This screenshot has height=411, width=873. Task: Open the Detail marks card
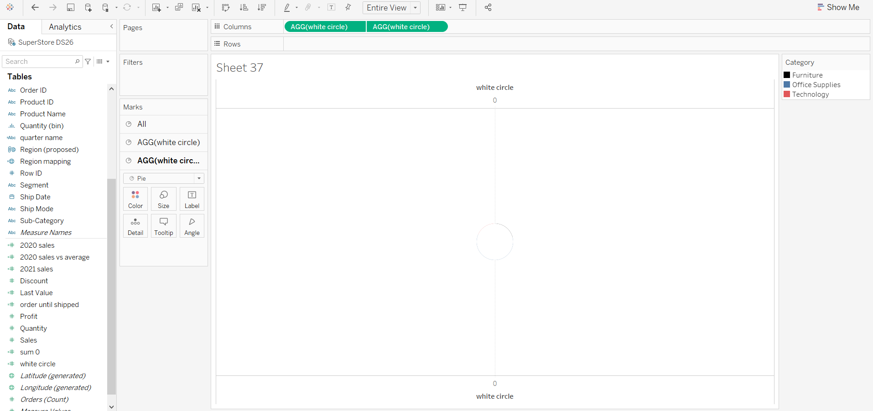coord(135,226)
